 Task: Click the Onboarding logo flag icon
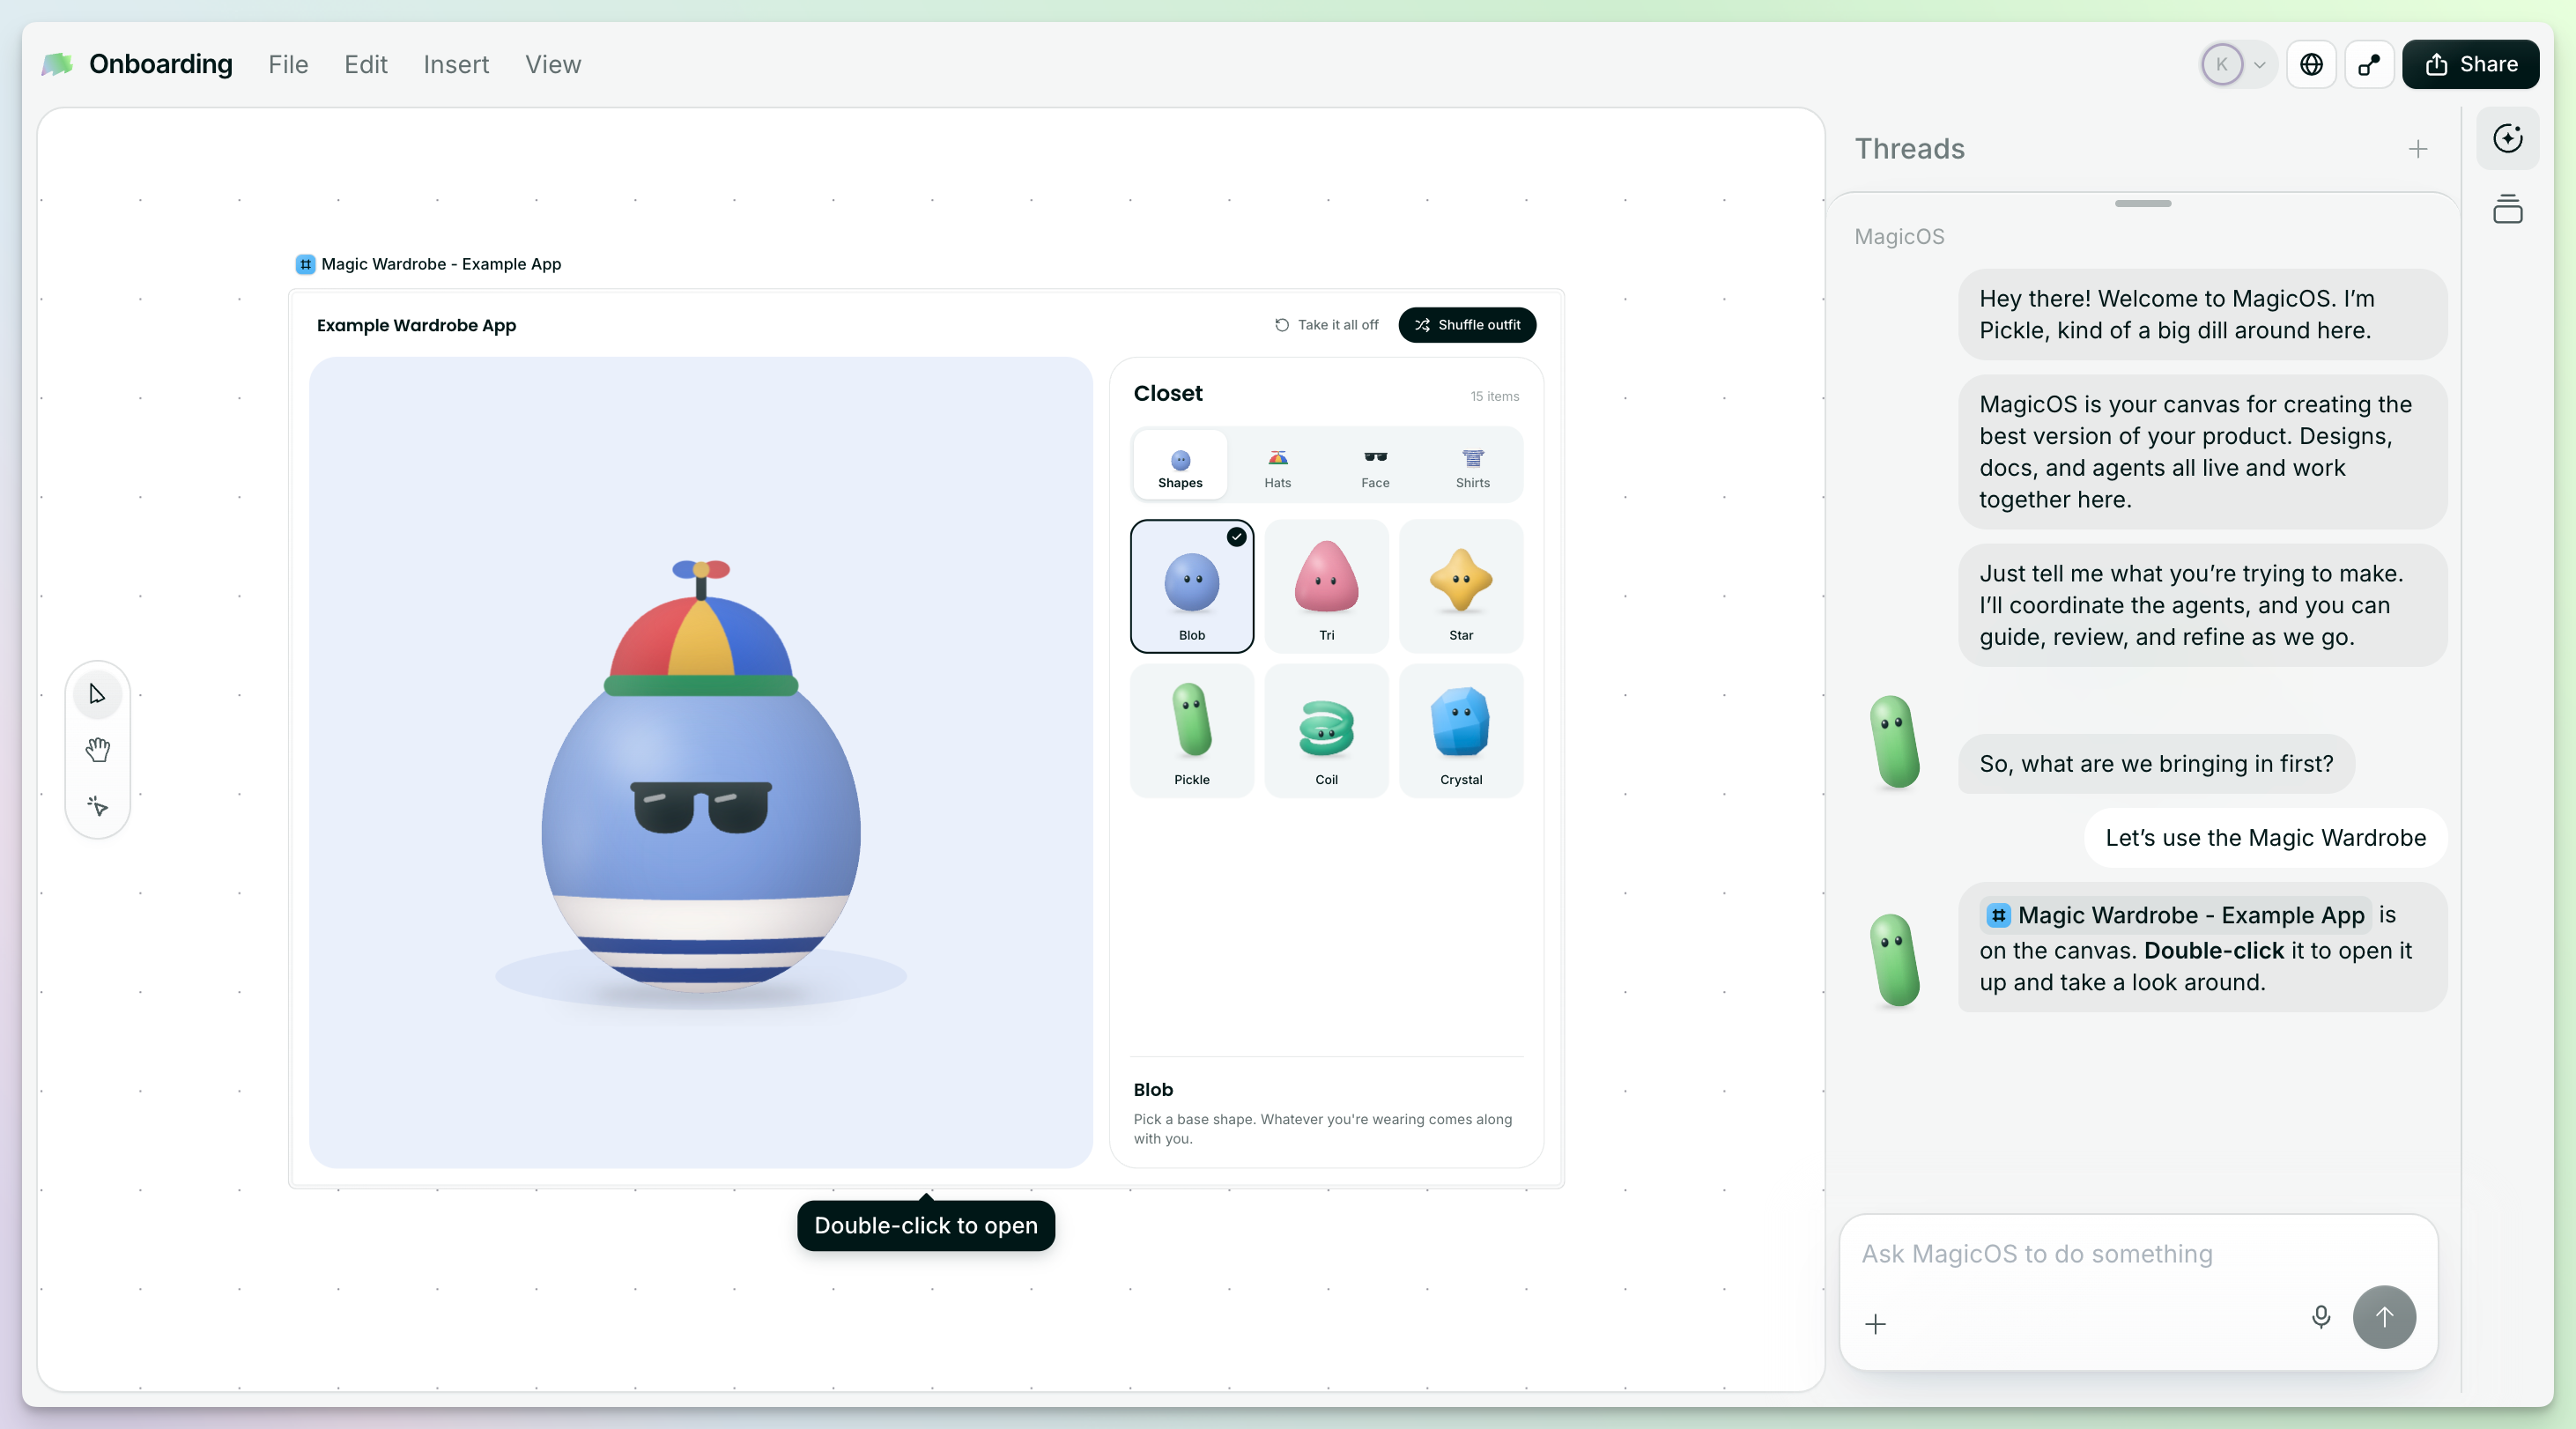coord(58,65)
